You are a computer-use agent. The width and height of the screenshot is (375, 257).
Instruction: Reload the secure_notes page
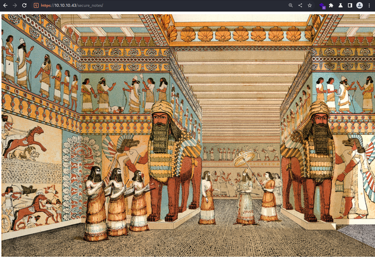click(x=24, y=5)
